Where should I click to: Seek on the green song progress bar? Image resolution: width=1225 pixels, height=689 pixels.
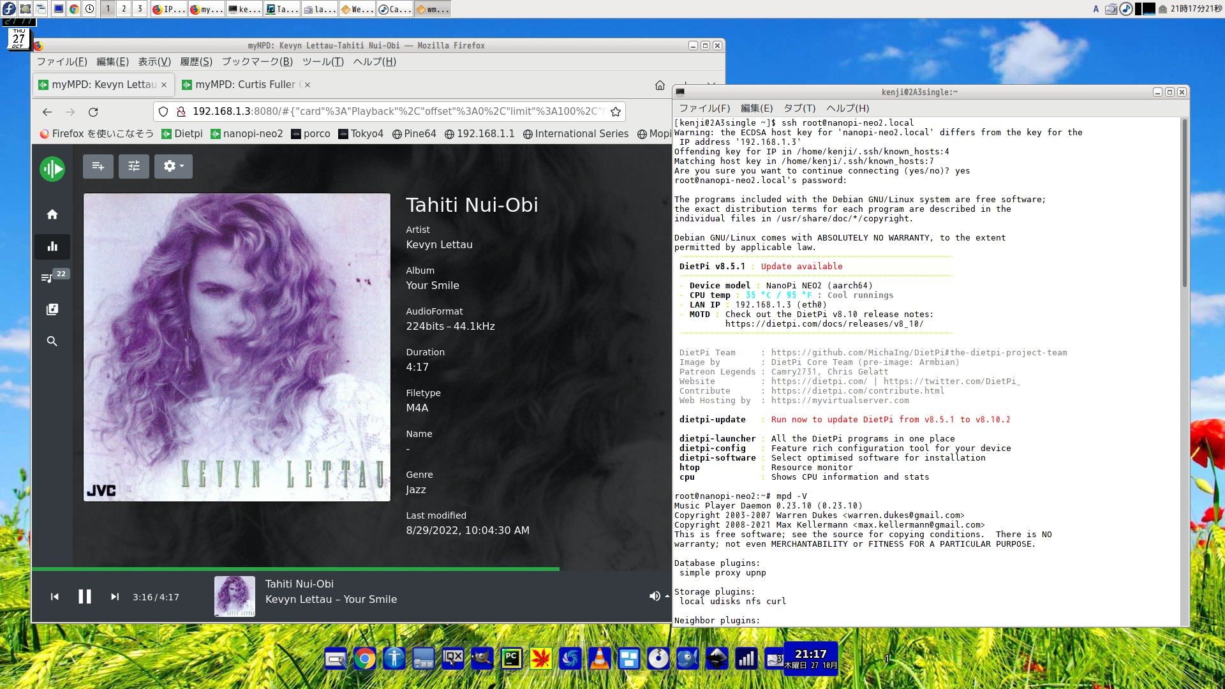pyautogui.click(x=319, y=568)
